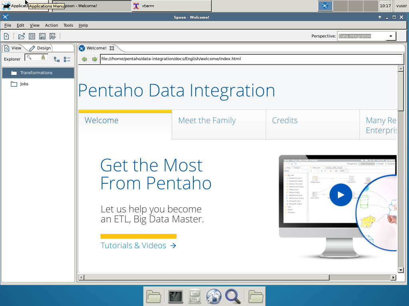Click vertical scrollbar down arrow

[401, 270]
